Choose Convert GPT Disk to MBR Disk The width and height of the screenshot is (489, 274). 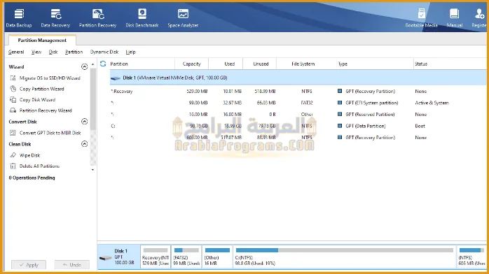(x=50, y=133)
